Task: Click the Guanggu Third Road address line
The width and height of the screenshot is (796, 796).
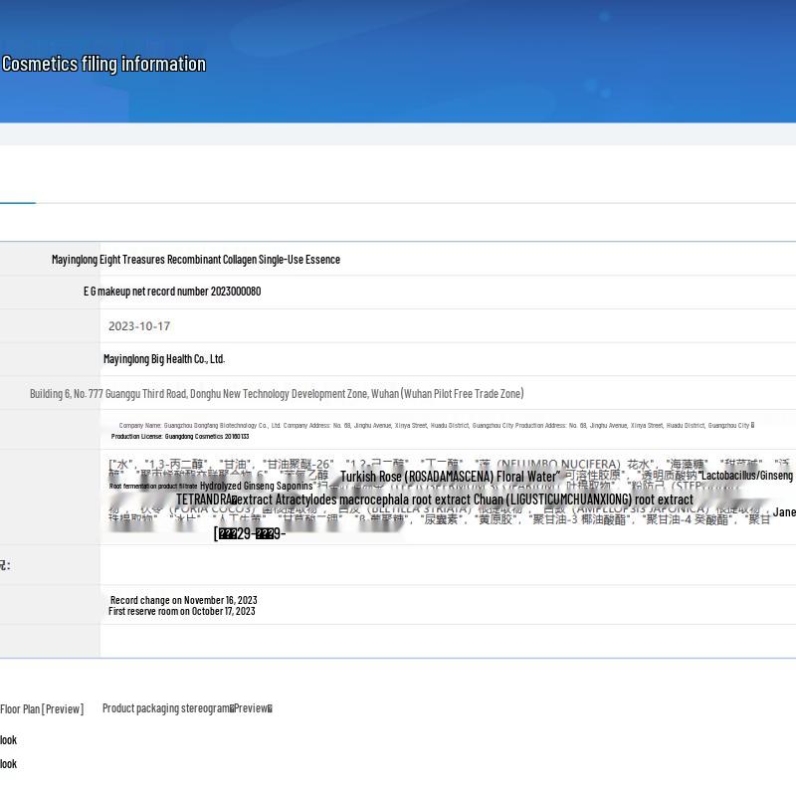Action: (277, 394)
